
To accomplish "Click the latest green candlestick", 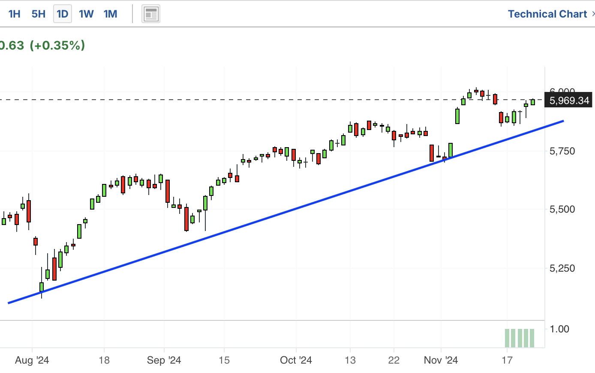I will [x=533, y=102].
